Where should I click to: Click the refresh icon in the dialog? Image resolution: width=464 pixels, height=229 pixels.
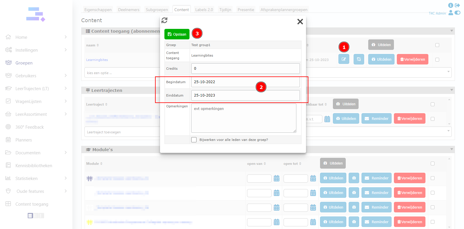164,20
